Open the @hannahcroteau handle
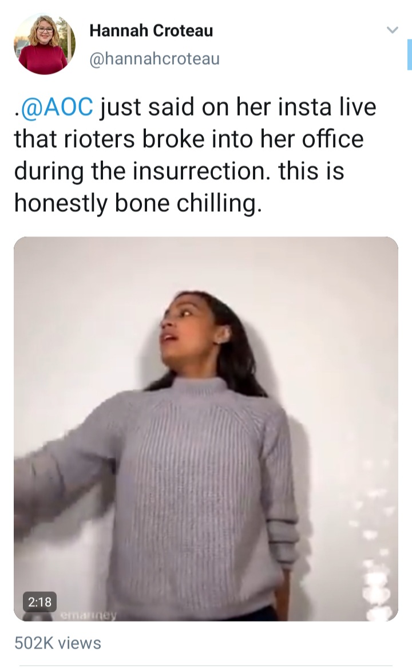The height and width of the screenshot is (668, 412). coord(154,58)
